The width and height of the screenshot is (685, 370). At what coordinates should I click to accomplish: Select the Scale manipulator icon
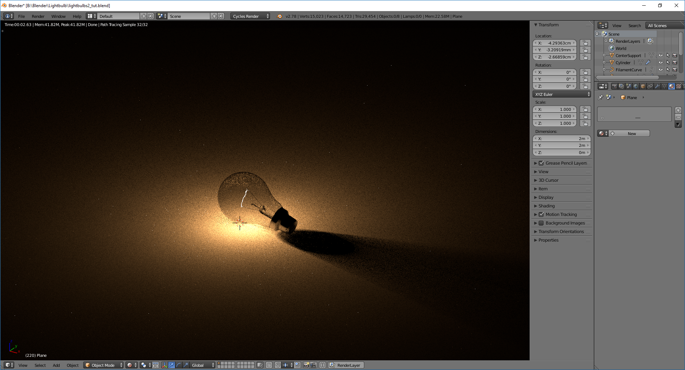[186, 365]
